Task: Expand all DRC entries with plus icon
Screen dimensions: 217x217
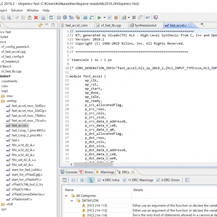Action: pyautogui.click(x=82, y=180)
